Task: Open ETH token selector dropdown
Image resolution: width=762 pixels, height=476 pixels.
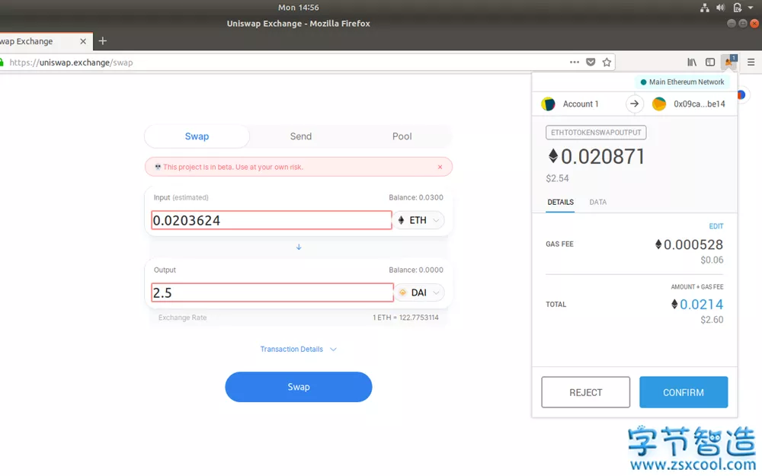Action: click(x=418, y=221)
